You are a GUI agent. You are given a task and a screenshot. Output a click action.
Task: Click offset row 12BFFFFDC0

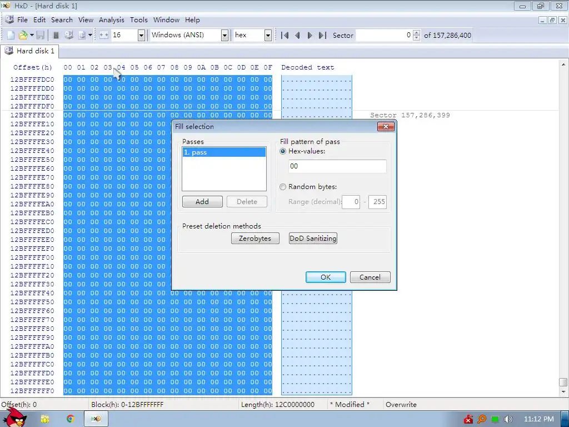tap(32, 80)
